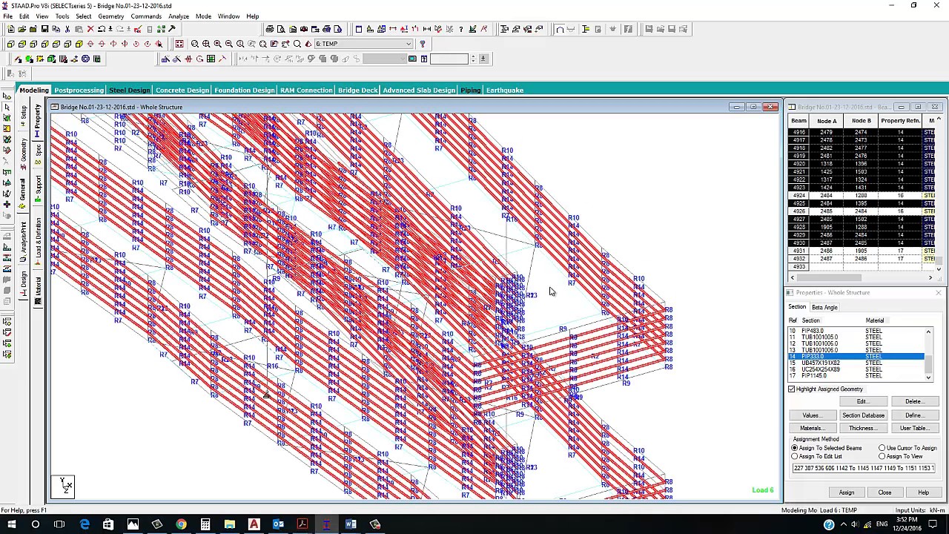
Task: Click the Assign button
Action: coord(847,492)
